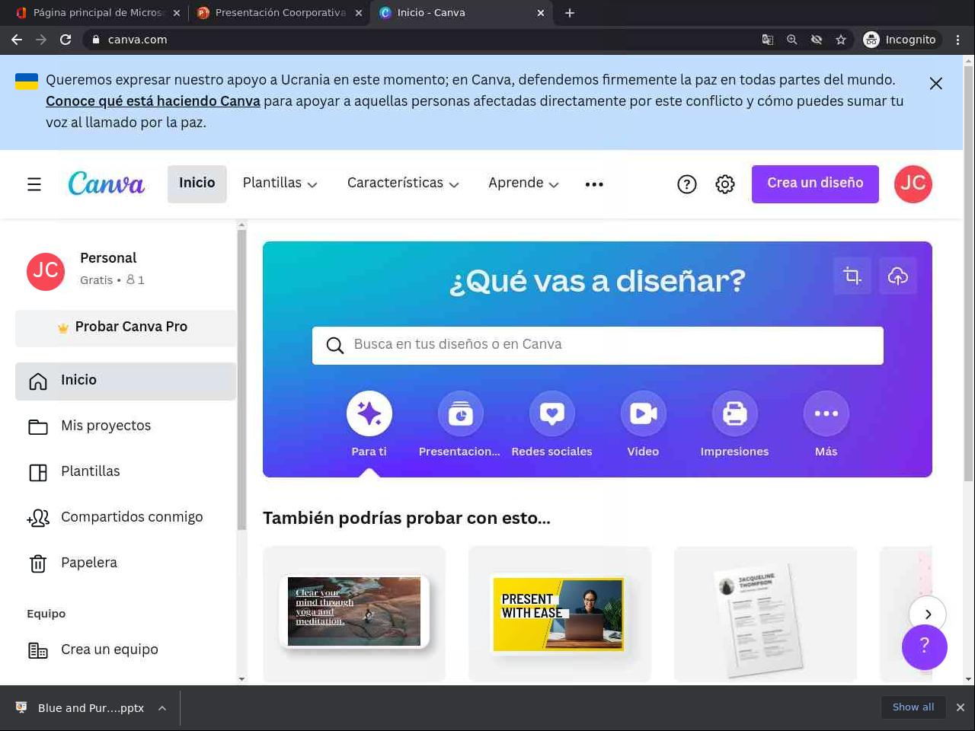Click the browser address bar
The height and width of the screenshot is (731, 975).
(x=427, y=40)
